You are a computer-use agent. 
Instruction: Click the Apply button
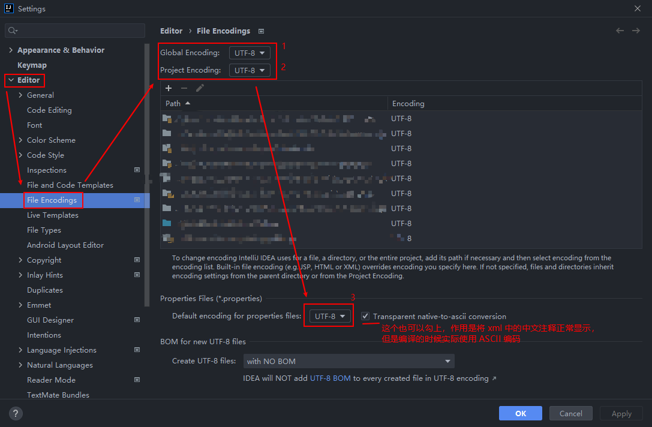tap(621, 413)
